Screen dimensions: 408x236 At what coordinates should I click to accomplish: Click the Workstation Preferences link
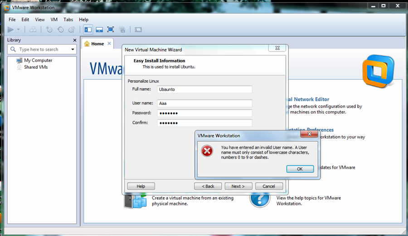point(310,130)
